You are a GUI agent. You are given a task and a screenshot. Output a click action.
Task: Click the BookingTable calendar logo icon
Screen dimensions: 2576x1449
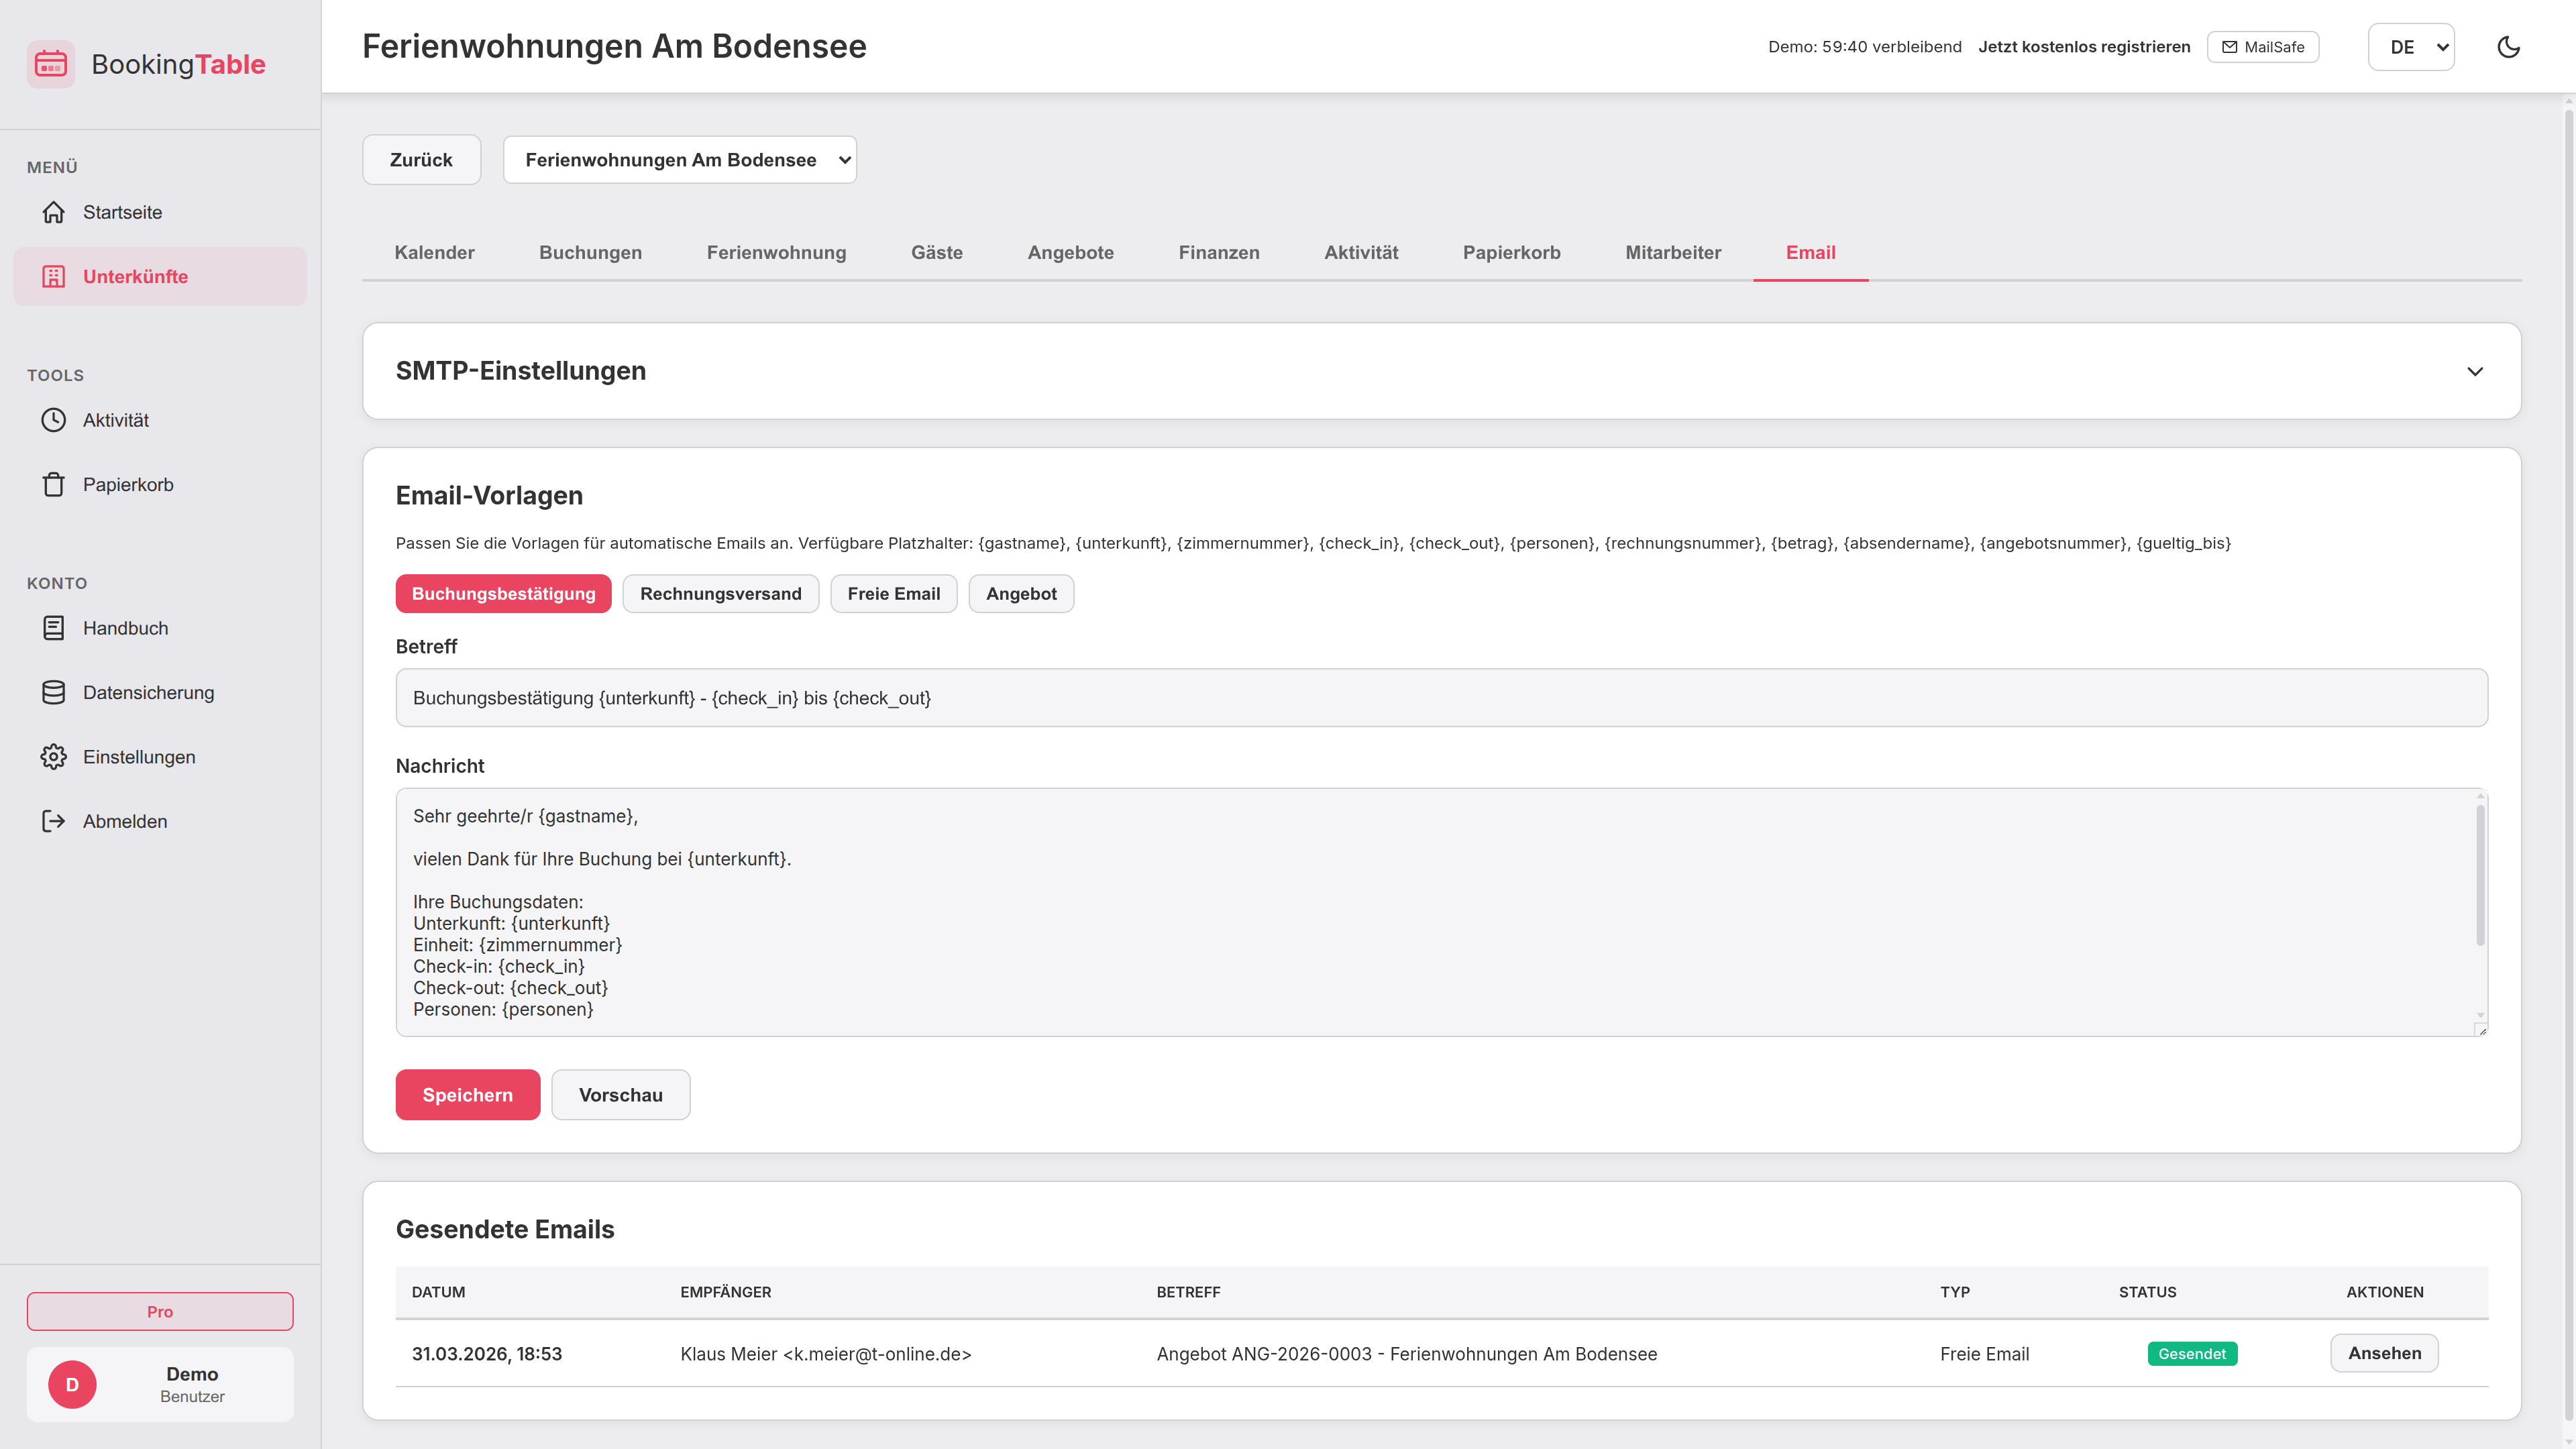[51, 64]
